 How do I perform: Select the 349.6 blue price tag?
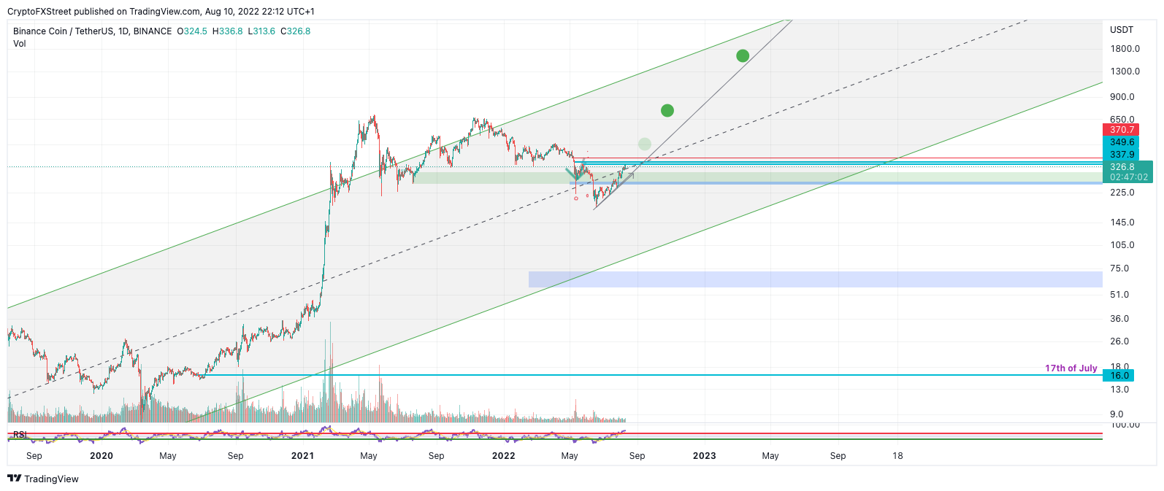coord(1122,142)
